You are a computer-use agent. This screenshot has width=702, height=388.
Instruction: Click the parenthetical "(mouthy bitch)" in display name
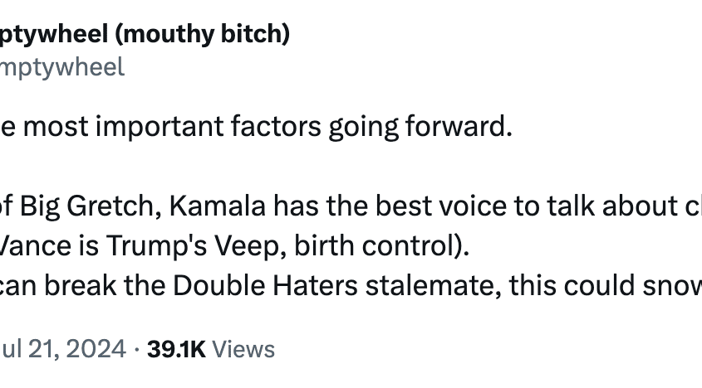tap(203, 35)
